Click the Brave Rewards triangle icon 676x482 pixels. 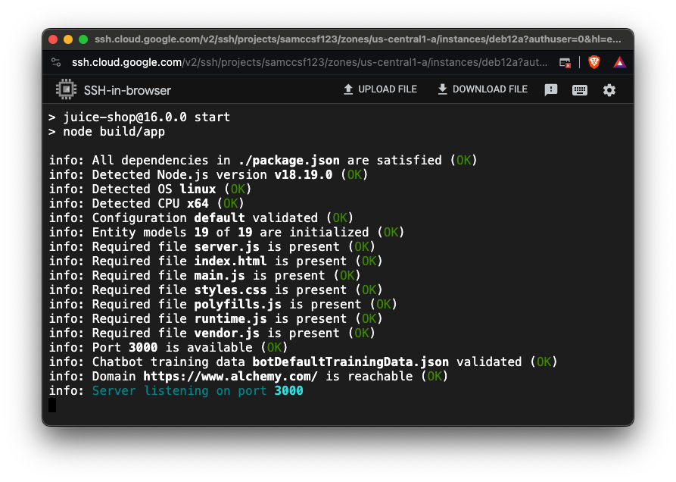coord(619,63)
